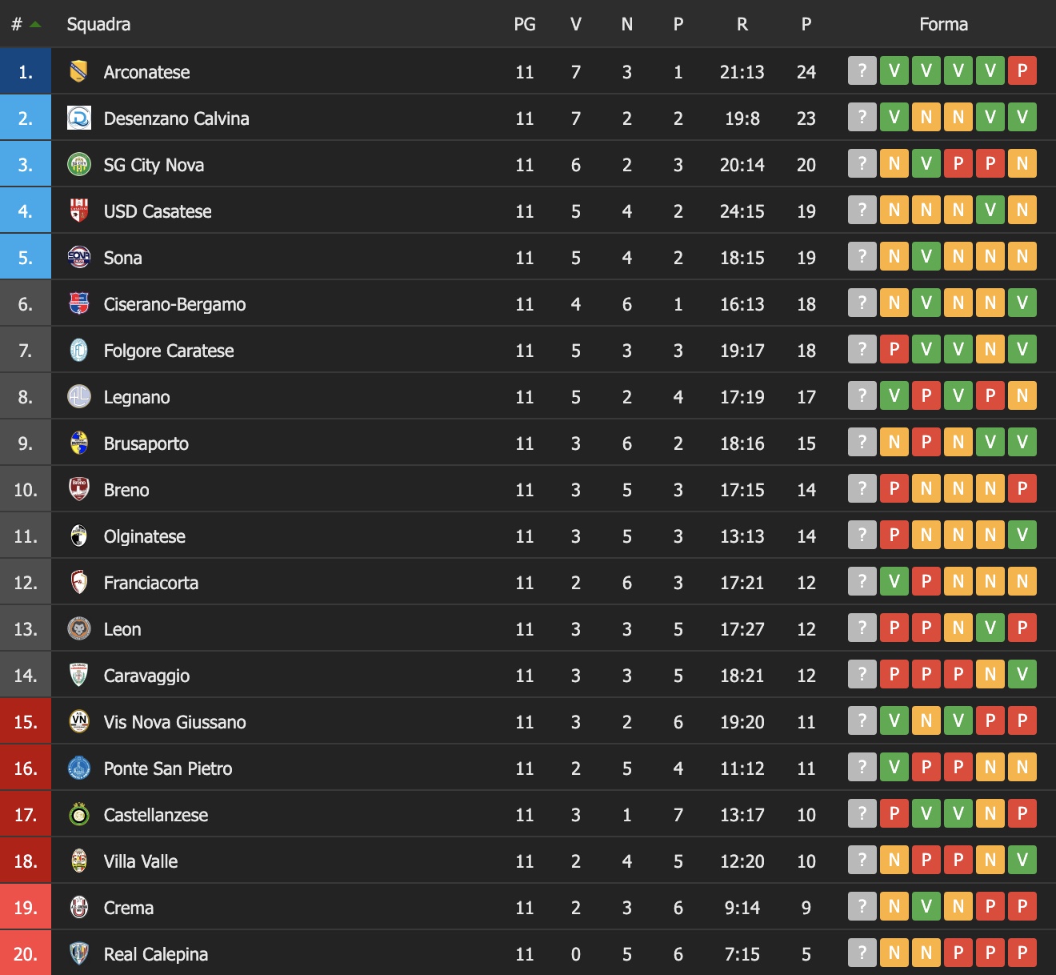Click Arconatese's red P form result box
The width and height of the screenshot is (1056, 975).
[x=1022, y=71]
